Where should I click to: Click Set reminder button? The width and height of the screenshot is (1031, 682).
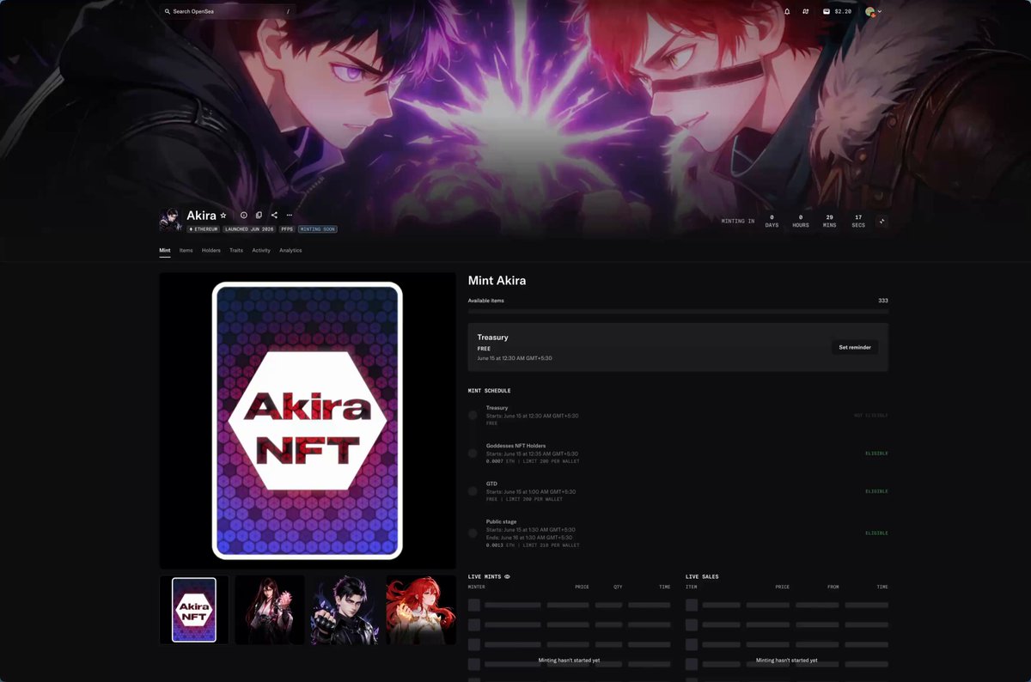(855, 347)
